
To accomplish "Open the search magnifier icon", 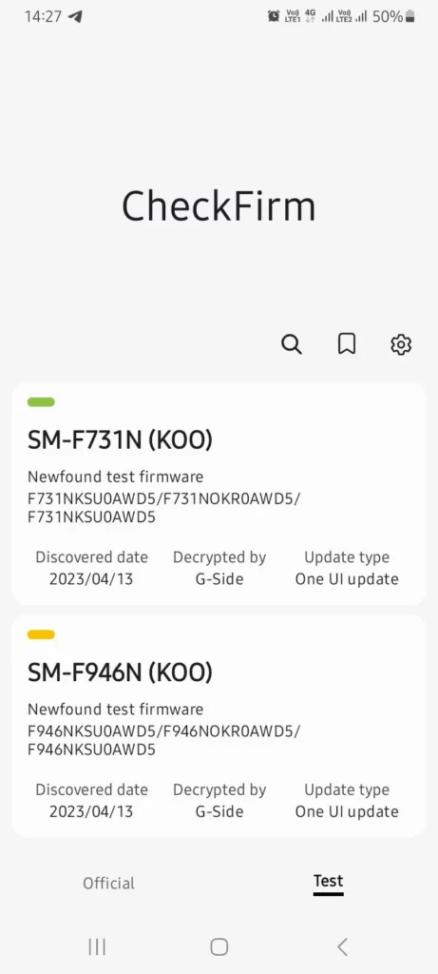I will tap(292, 343).
